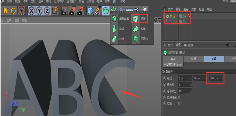This screenshot has width=236, height=116.
Task: Select the 文本 object in object manager
Action: point(175,21)
